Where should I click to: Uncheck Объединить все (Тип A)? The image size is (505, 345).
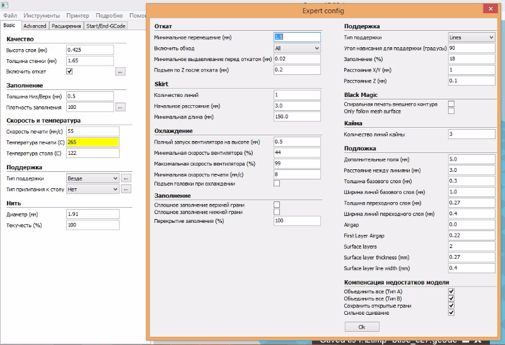tap(451, 291)
